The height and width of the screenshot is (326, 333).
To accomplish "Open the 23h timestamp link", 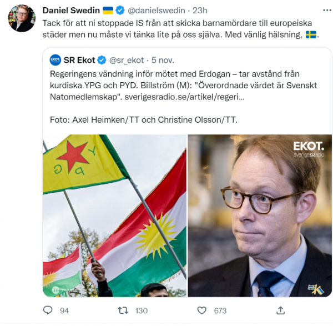I will coord(200,11).
